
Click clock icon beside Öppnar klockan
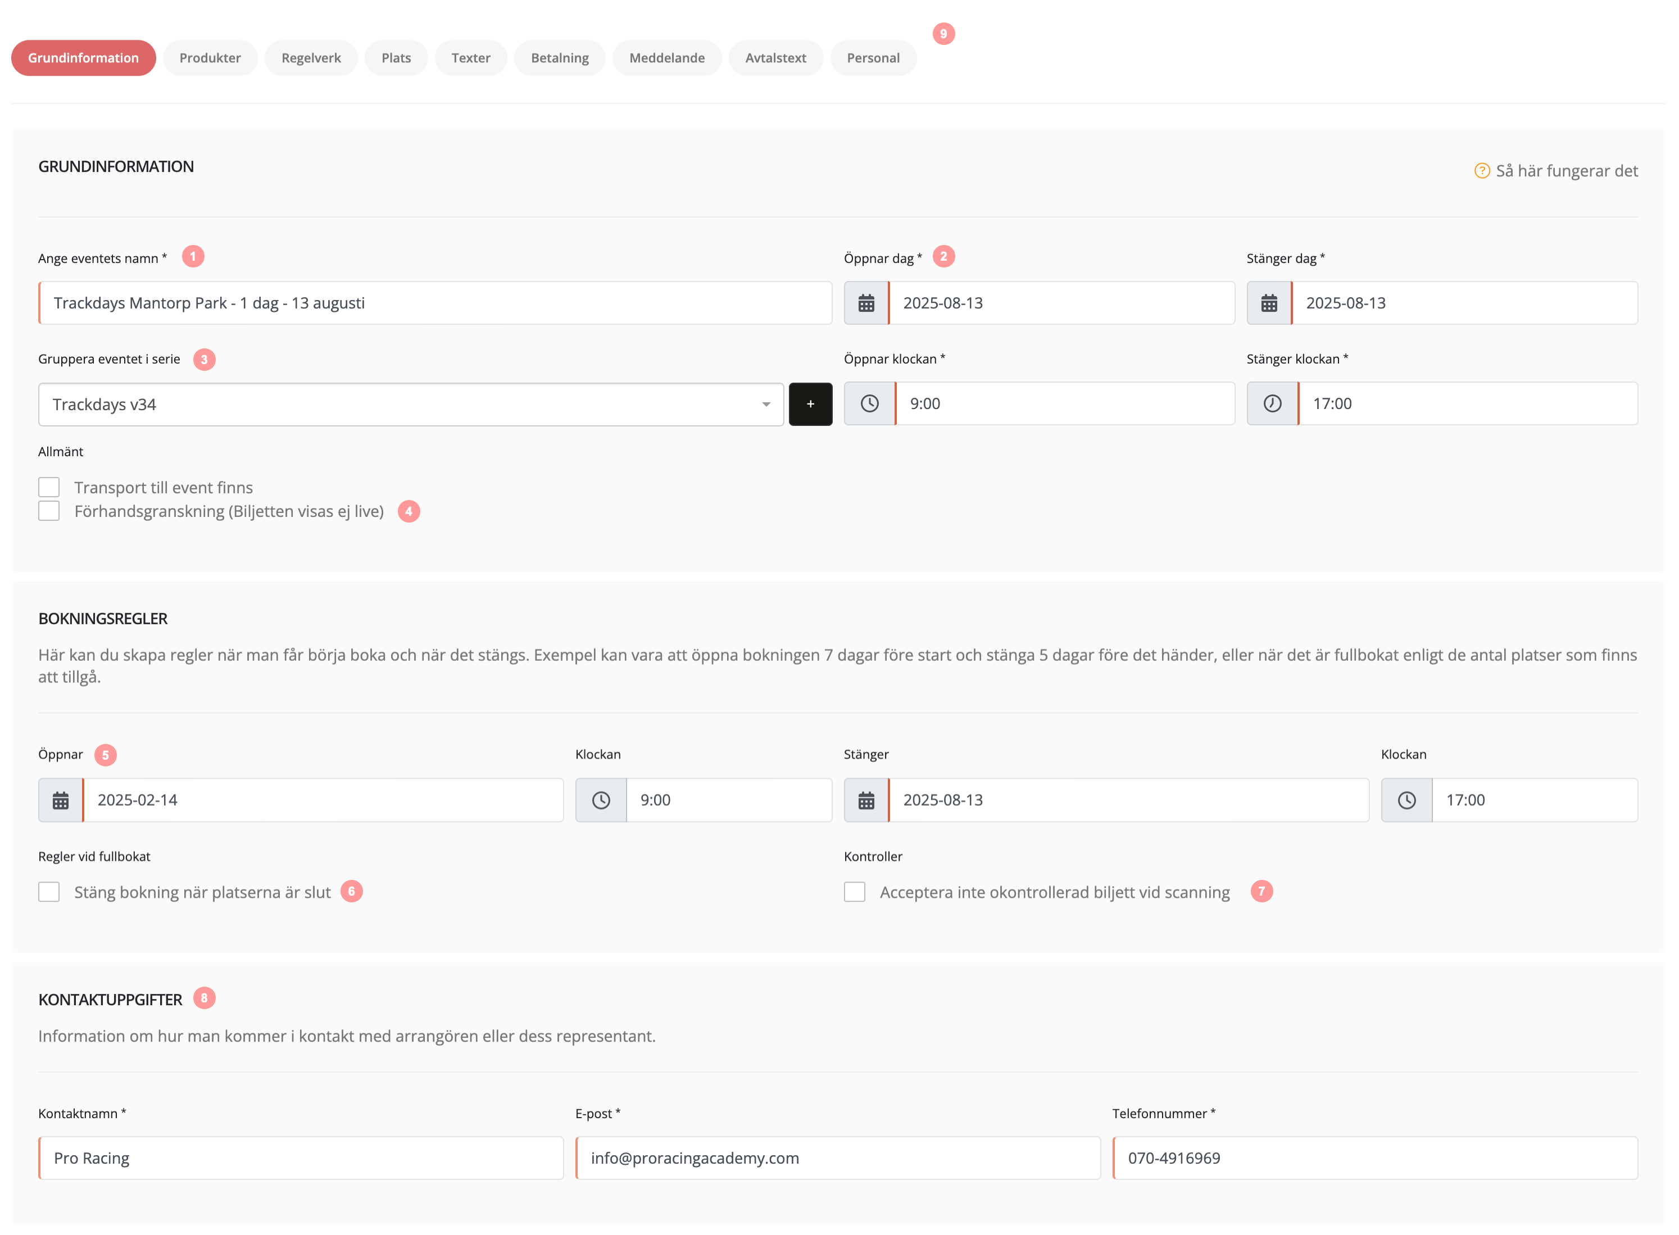(x=869, y=403)
